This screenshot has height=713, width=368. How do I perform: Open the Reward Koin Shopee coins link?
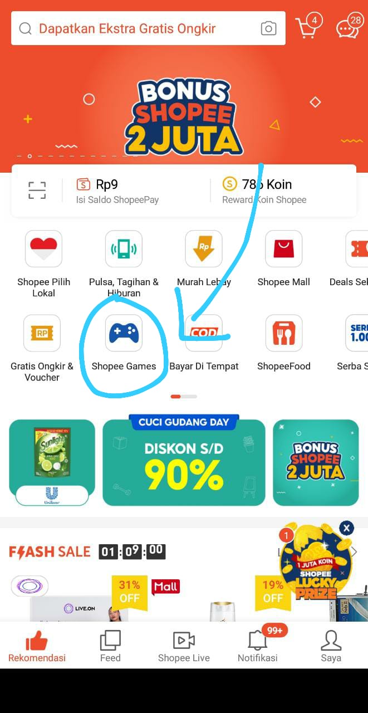(264, 191)
